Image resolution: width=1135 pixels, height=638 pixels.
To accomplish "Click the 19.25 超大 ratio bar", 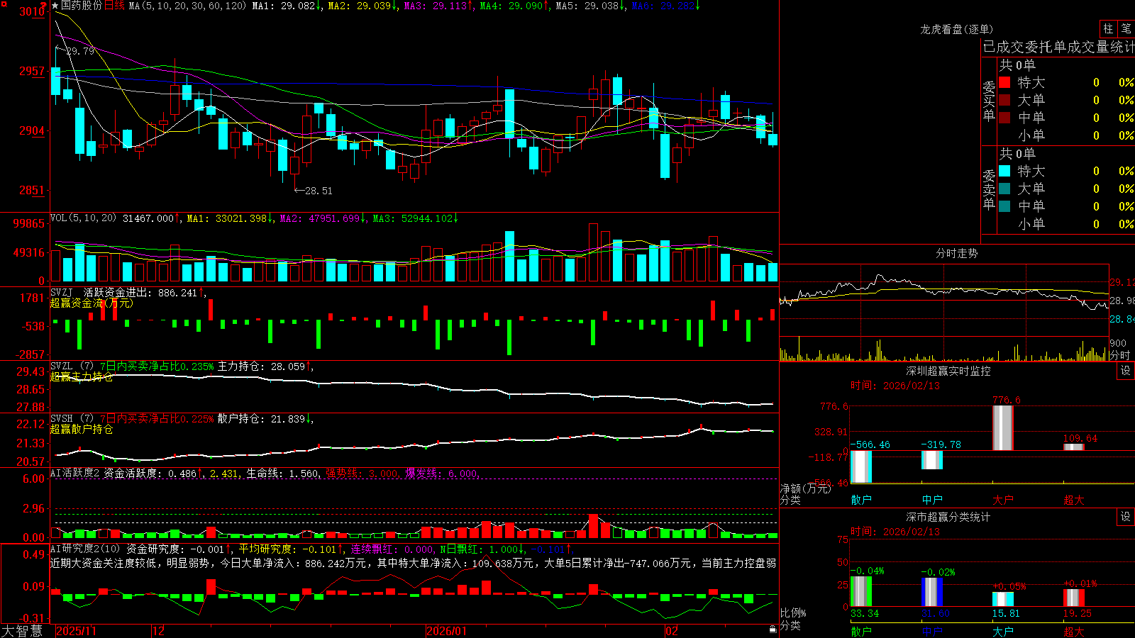I will (x=1073, y=598).
